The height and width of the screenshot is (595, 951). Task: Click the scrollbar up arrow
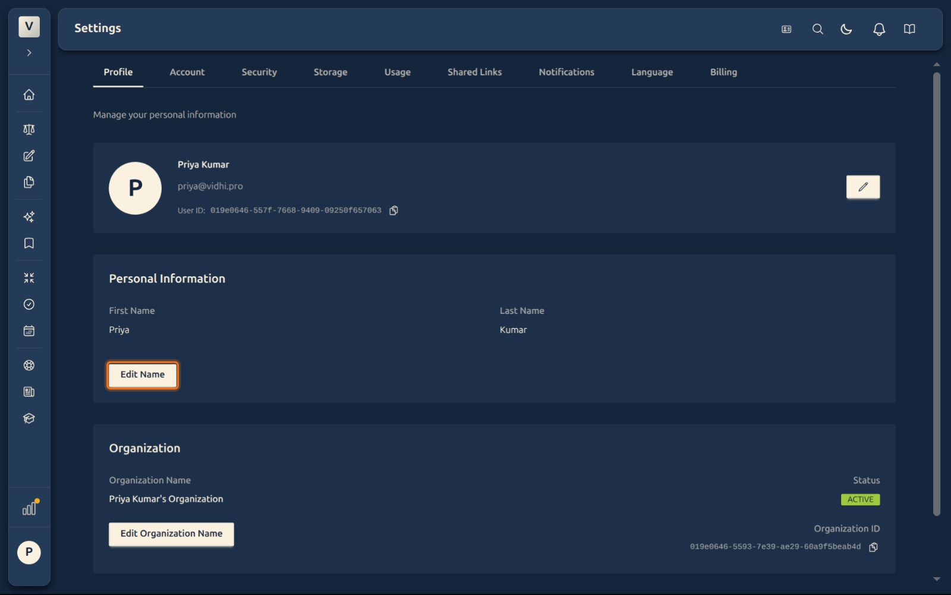(x=937, y=64)
